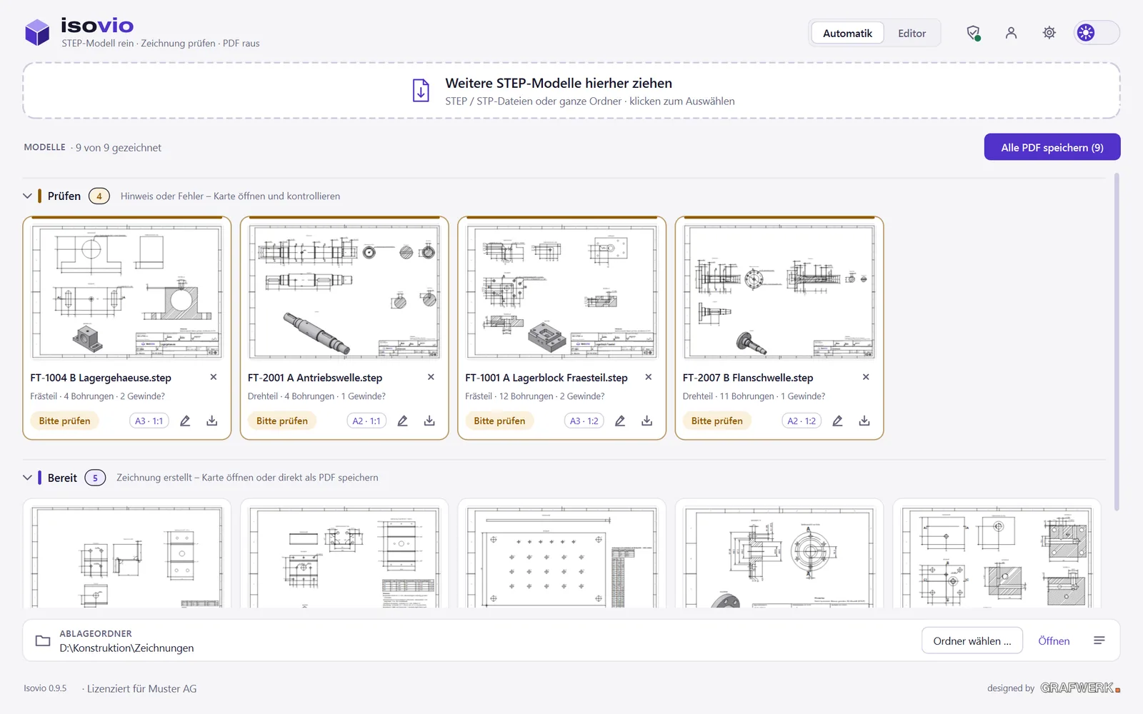Image resolution: width=1143 pixels, height=714 pixels.
Task: Open A2 · 1:1 format selector on Antriebswelle
Action: pyautogui.click(x=366, y=421)
